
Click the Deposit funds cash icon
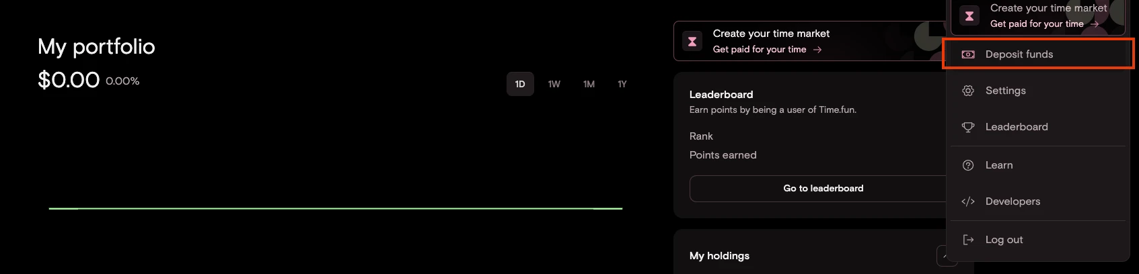click(x=968, y=54)
